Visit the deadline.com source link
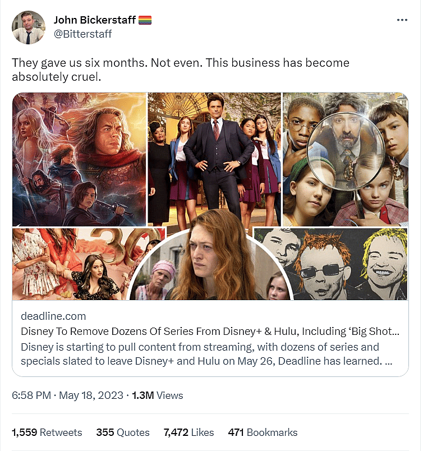This screenshot has width=423, height=451. pos(53,316)
